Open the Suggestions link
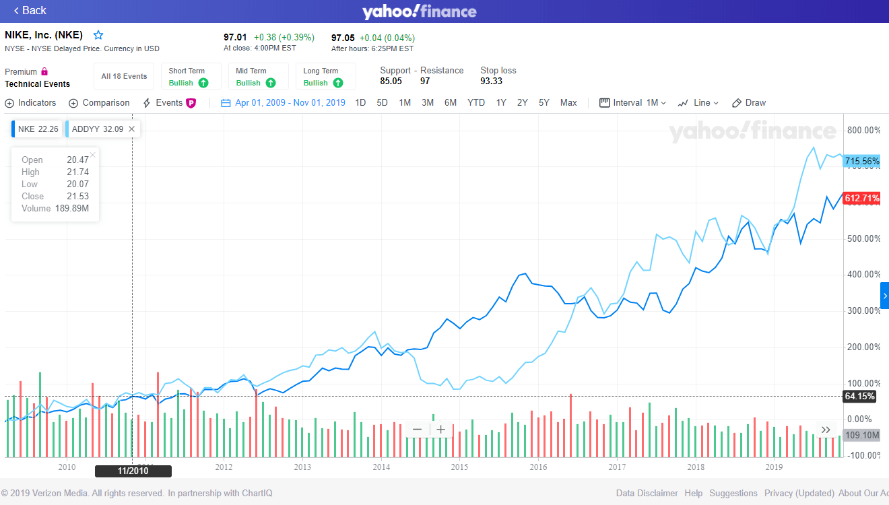Viewport: 889px width, 505px height. 733,494
